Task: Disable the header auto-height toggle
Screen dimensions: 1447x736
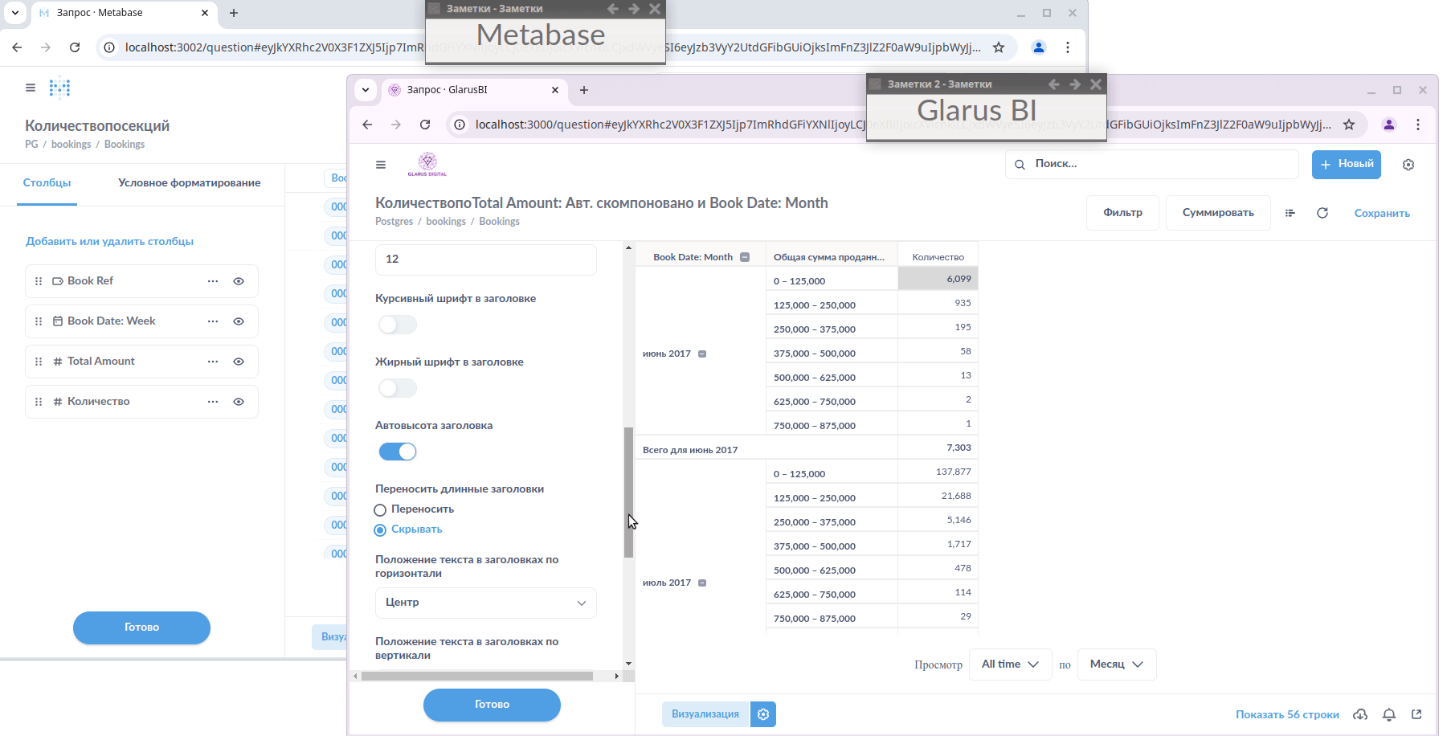Action: (398, 452)
